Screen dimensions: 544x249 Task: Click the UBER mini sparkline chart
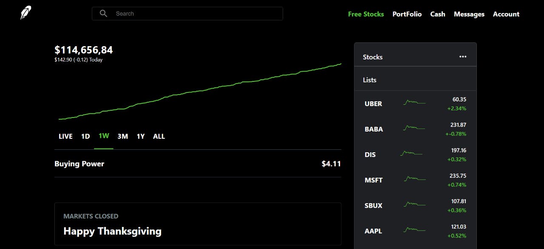414,102
